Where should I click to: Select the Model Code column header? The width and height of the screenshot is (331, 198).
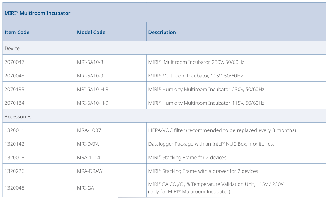click(x=91, y=32)
